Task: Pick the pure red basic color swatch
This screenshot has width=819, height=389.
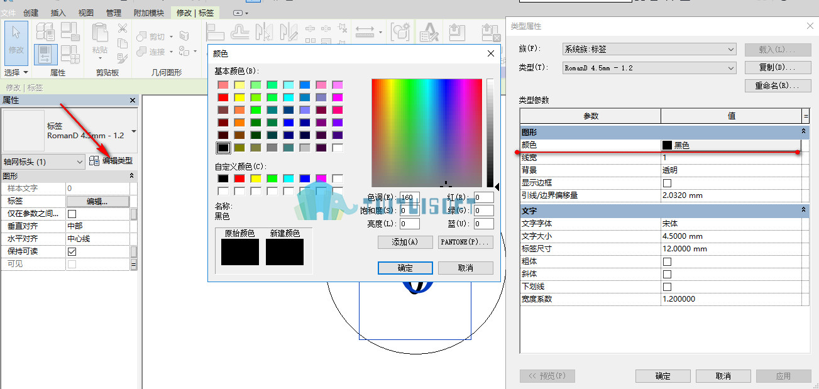Action: (x=223, y=97)
